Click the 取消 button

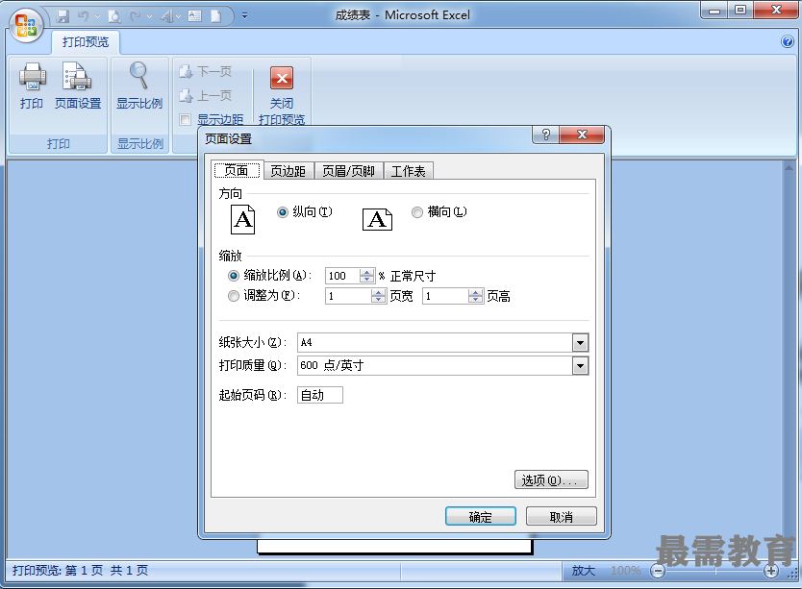click(561, 516)
